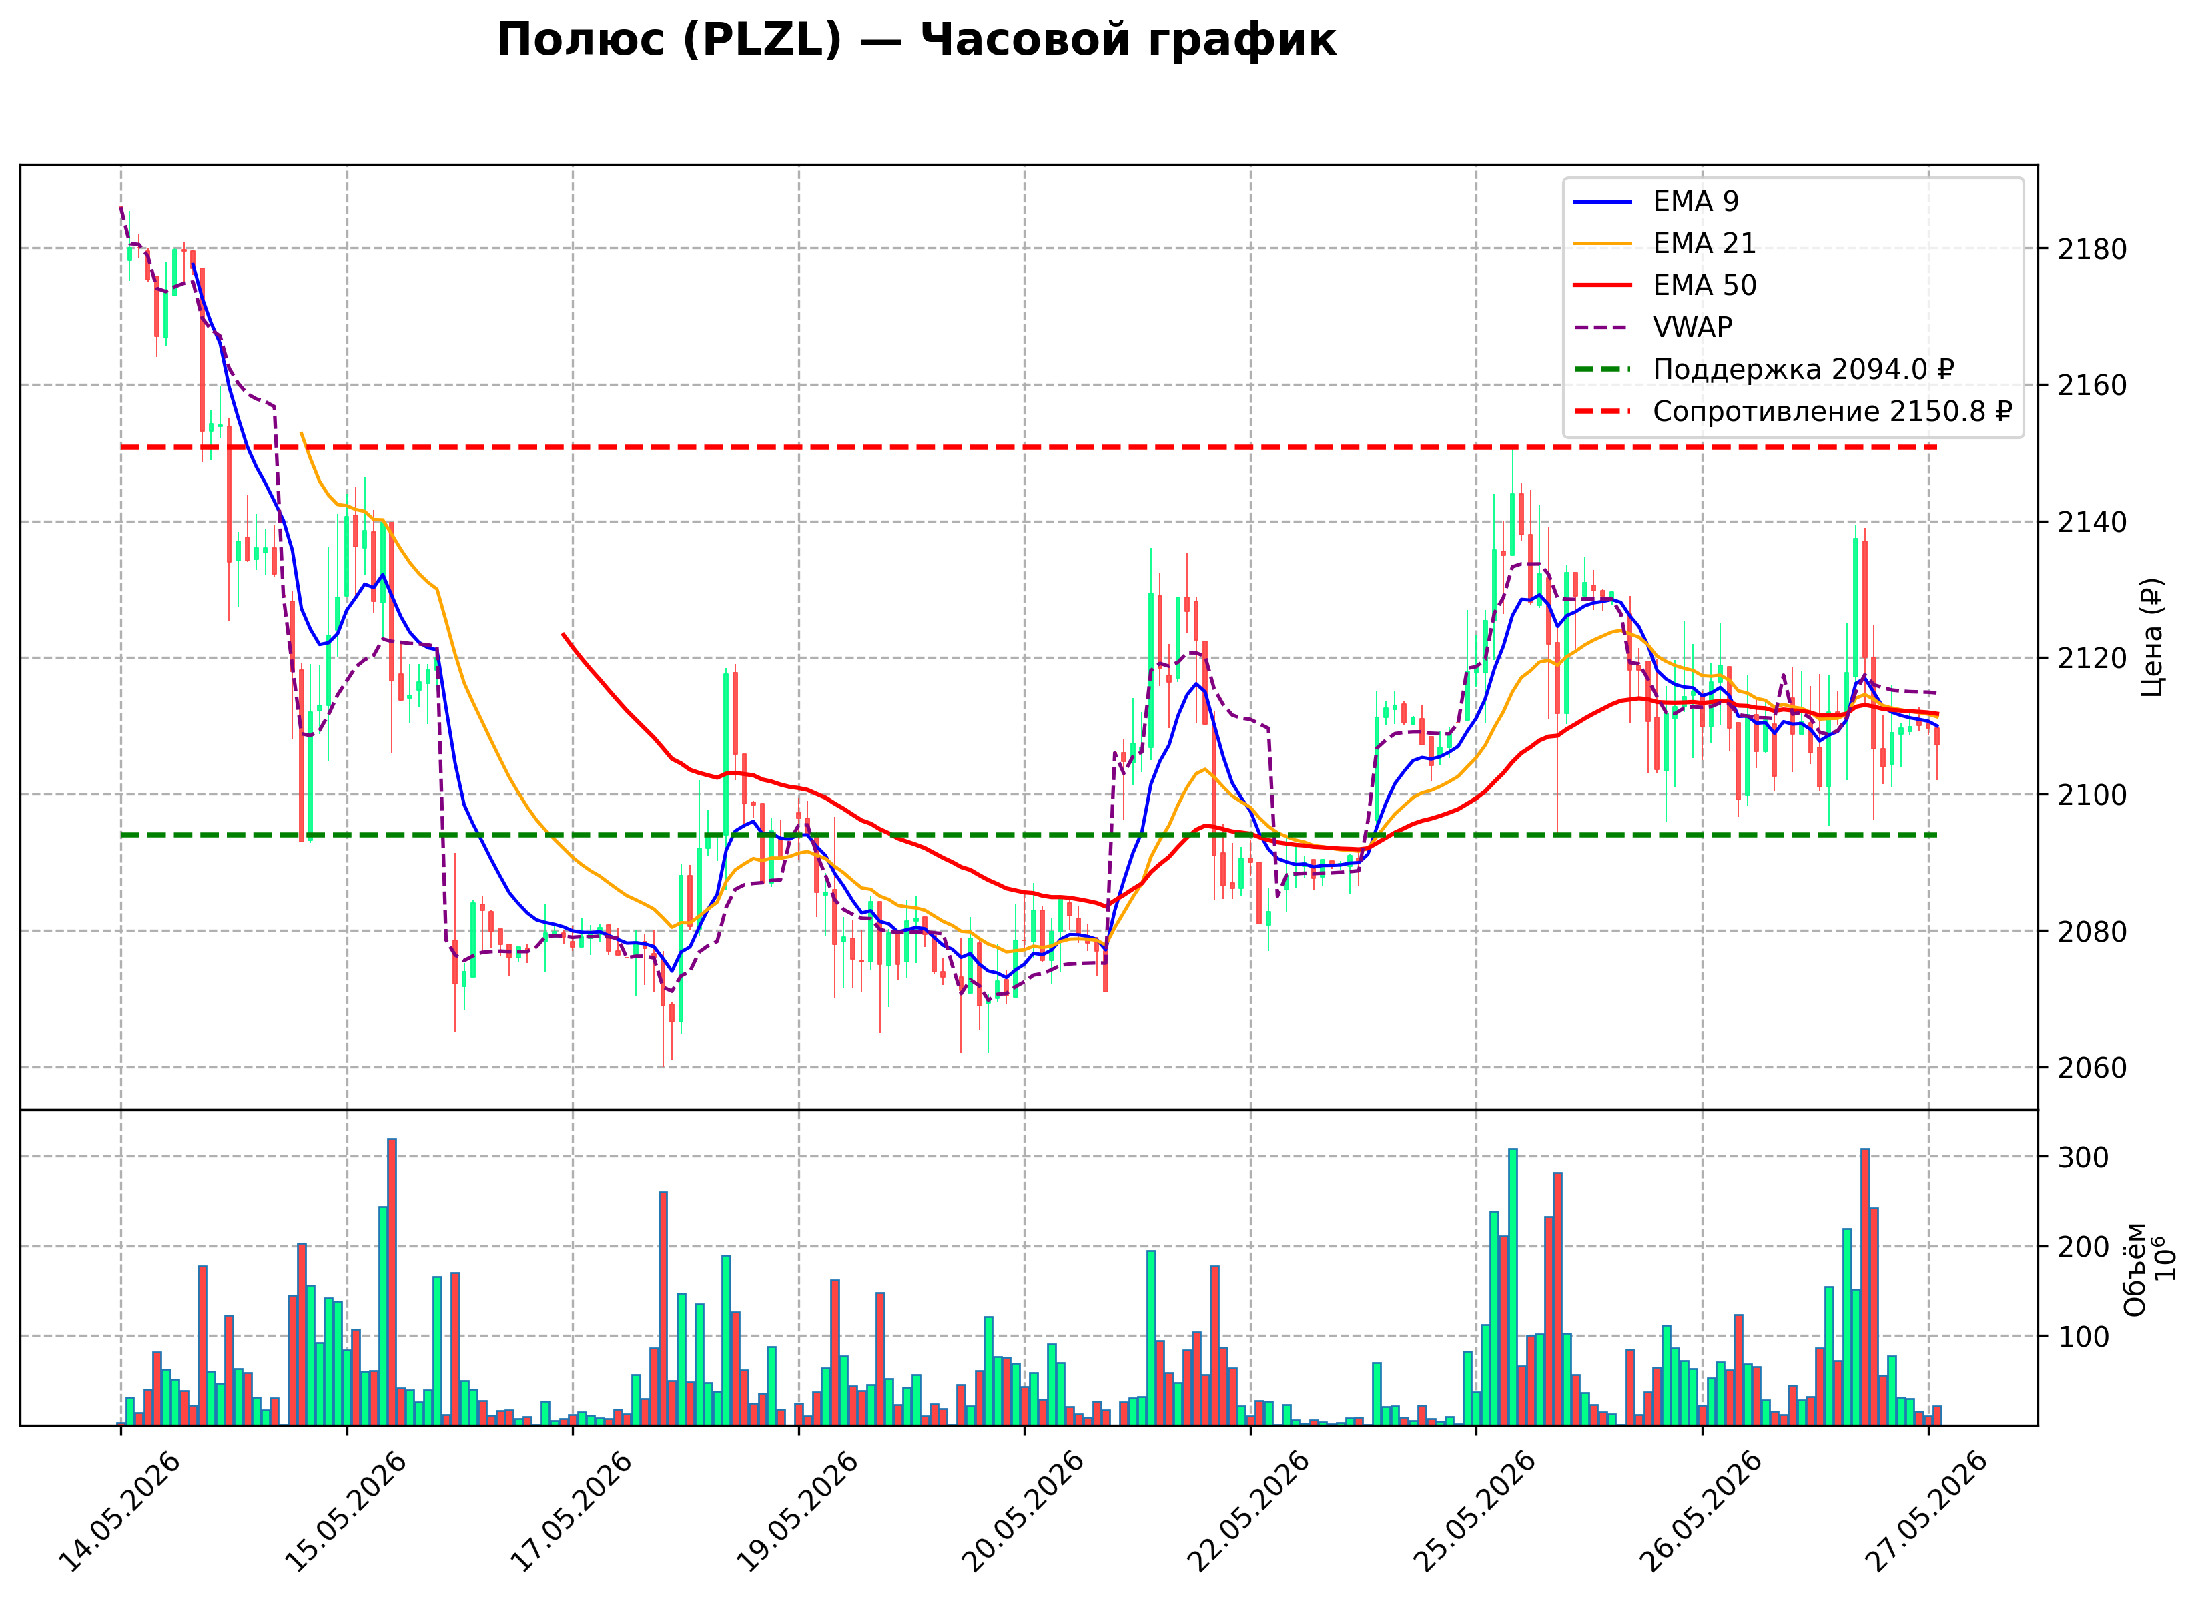Image resolution: width=2202 pixels, height=1597 pixels.
Task: Click the price axis tick label 2120
Action: [x=2093, y=658]
